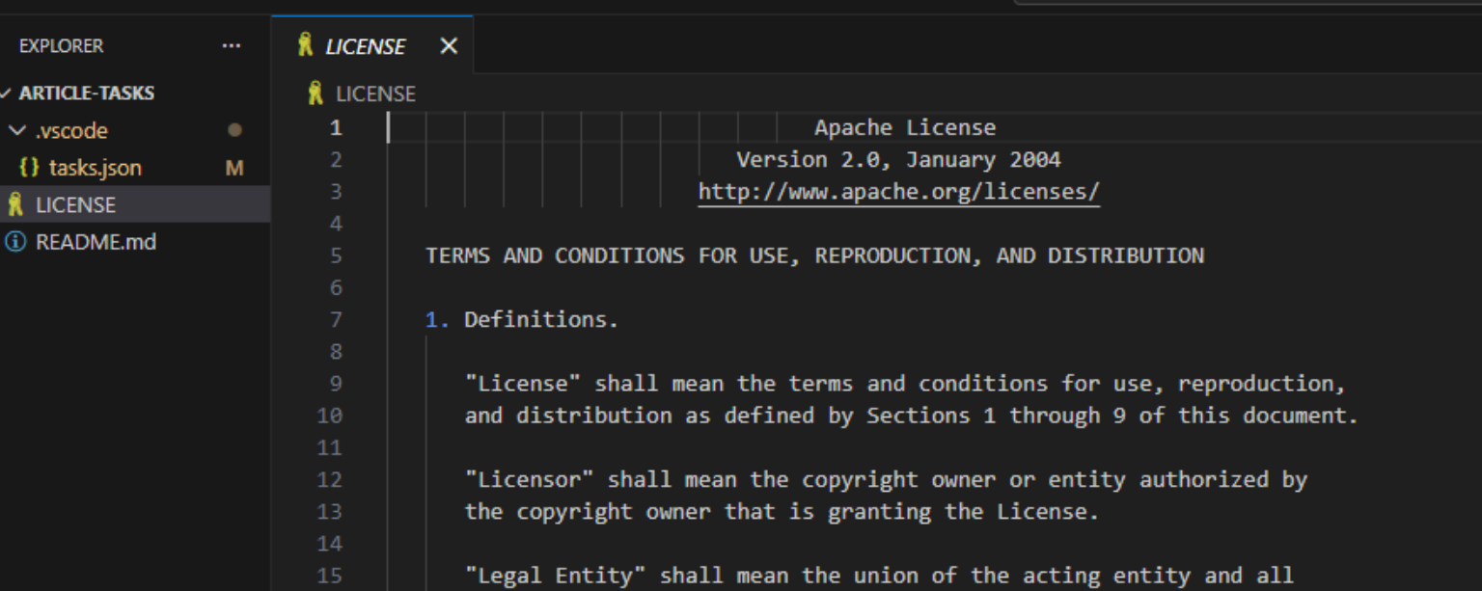1482x591 pixels.
Task: Click the modified dot badge on .vscode
Action: coord(234,130)
